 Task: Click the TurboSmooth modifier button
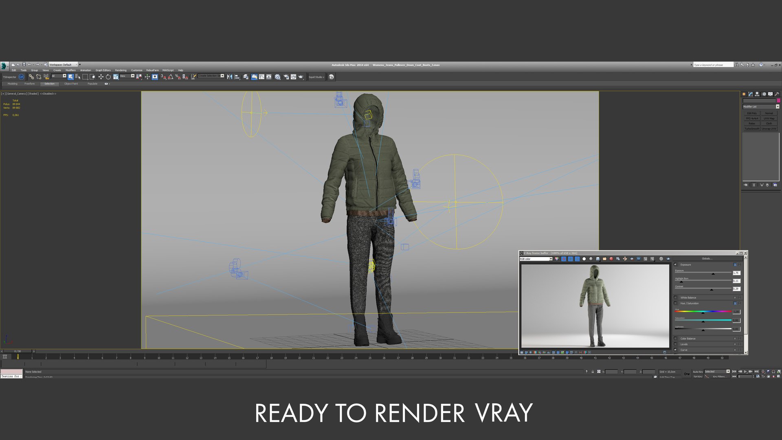coord(752,129)
